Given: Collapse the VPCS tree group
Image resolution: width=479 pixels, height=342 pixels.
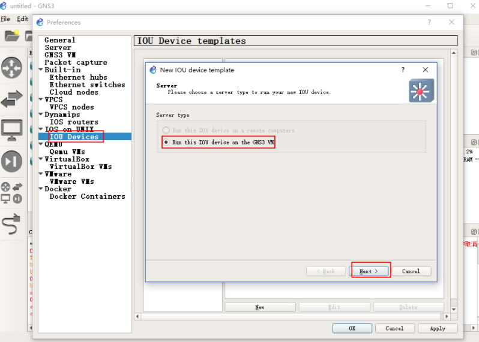Looking at the screenshot, I should (x=41, y=99).
